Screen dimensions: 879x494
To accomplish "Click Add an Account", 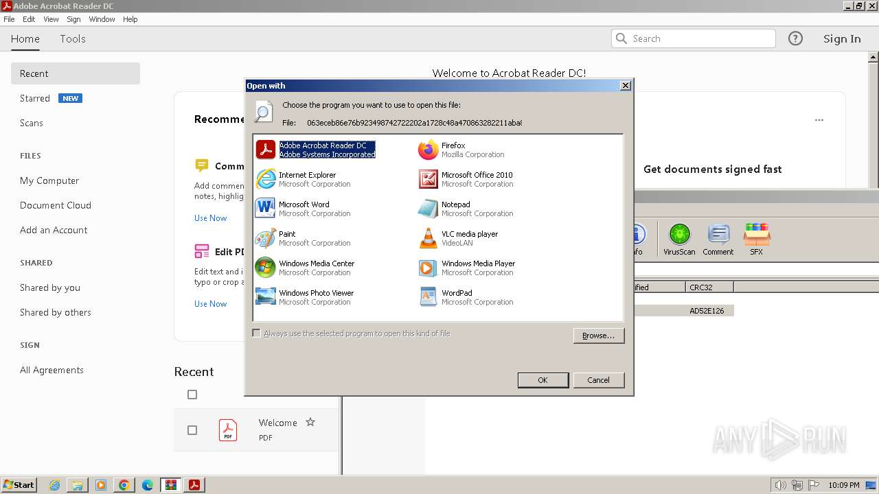I will (x=54, y=230).
